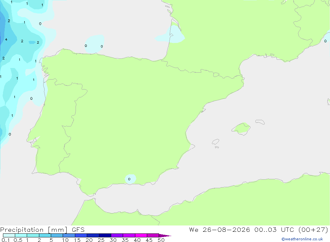This screenshot has height=242, width=330.
Task: Click the '50' legend scale label
Action: pyautogui.click(x=161, y=240)
